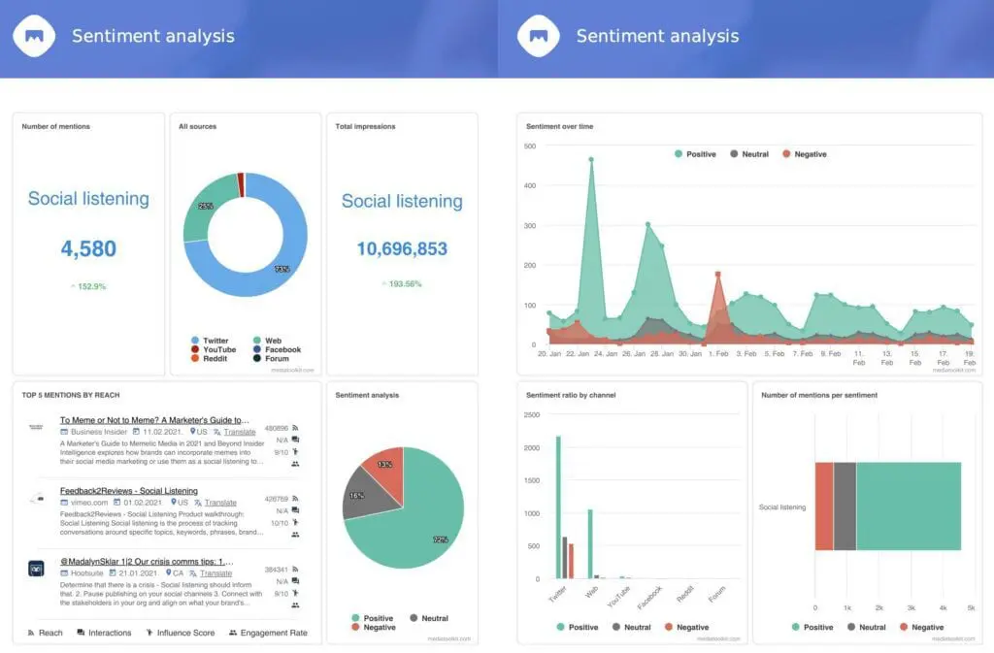Screen dimensions: 994x653
Task: Click the translate icon before the Translate link
Action: click(215, 433)
